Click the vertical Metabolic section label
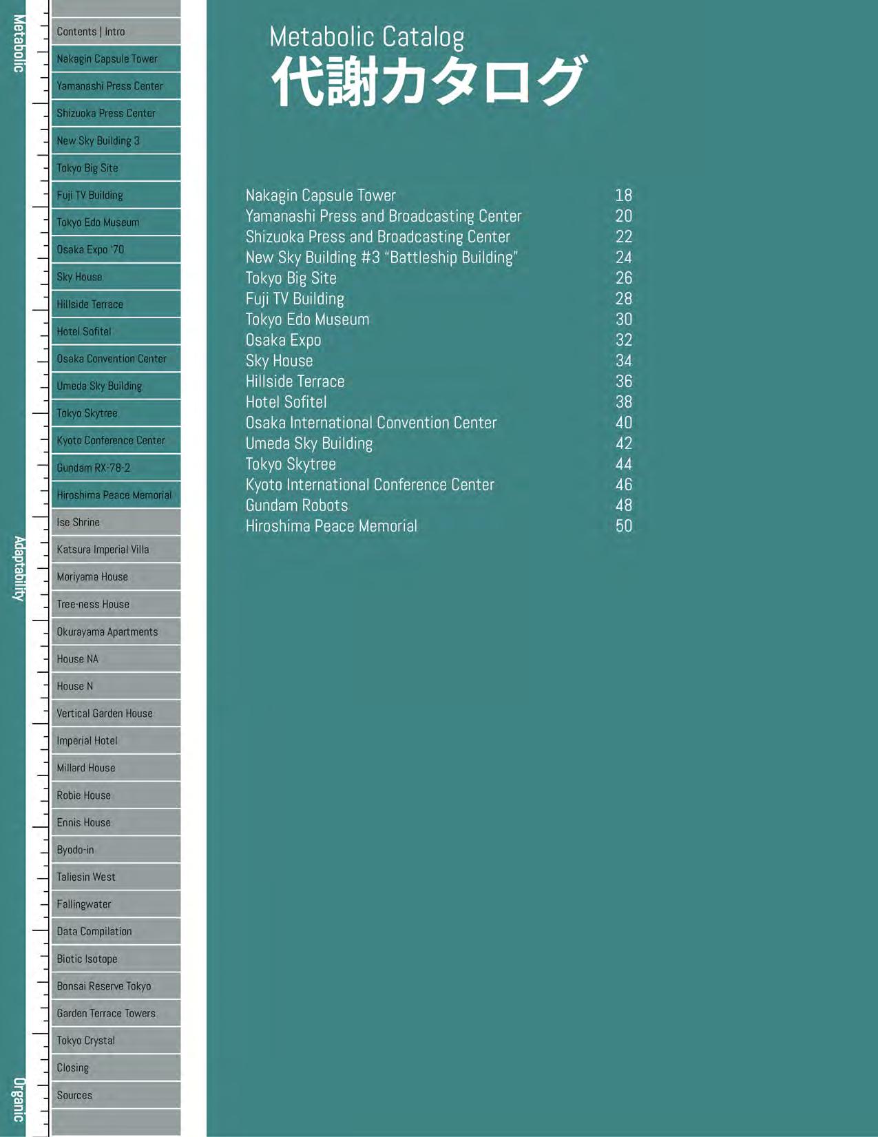The height and width of the screenshot is (1137, 878). (x=19, y=43)
